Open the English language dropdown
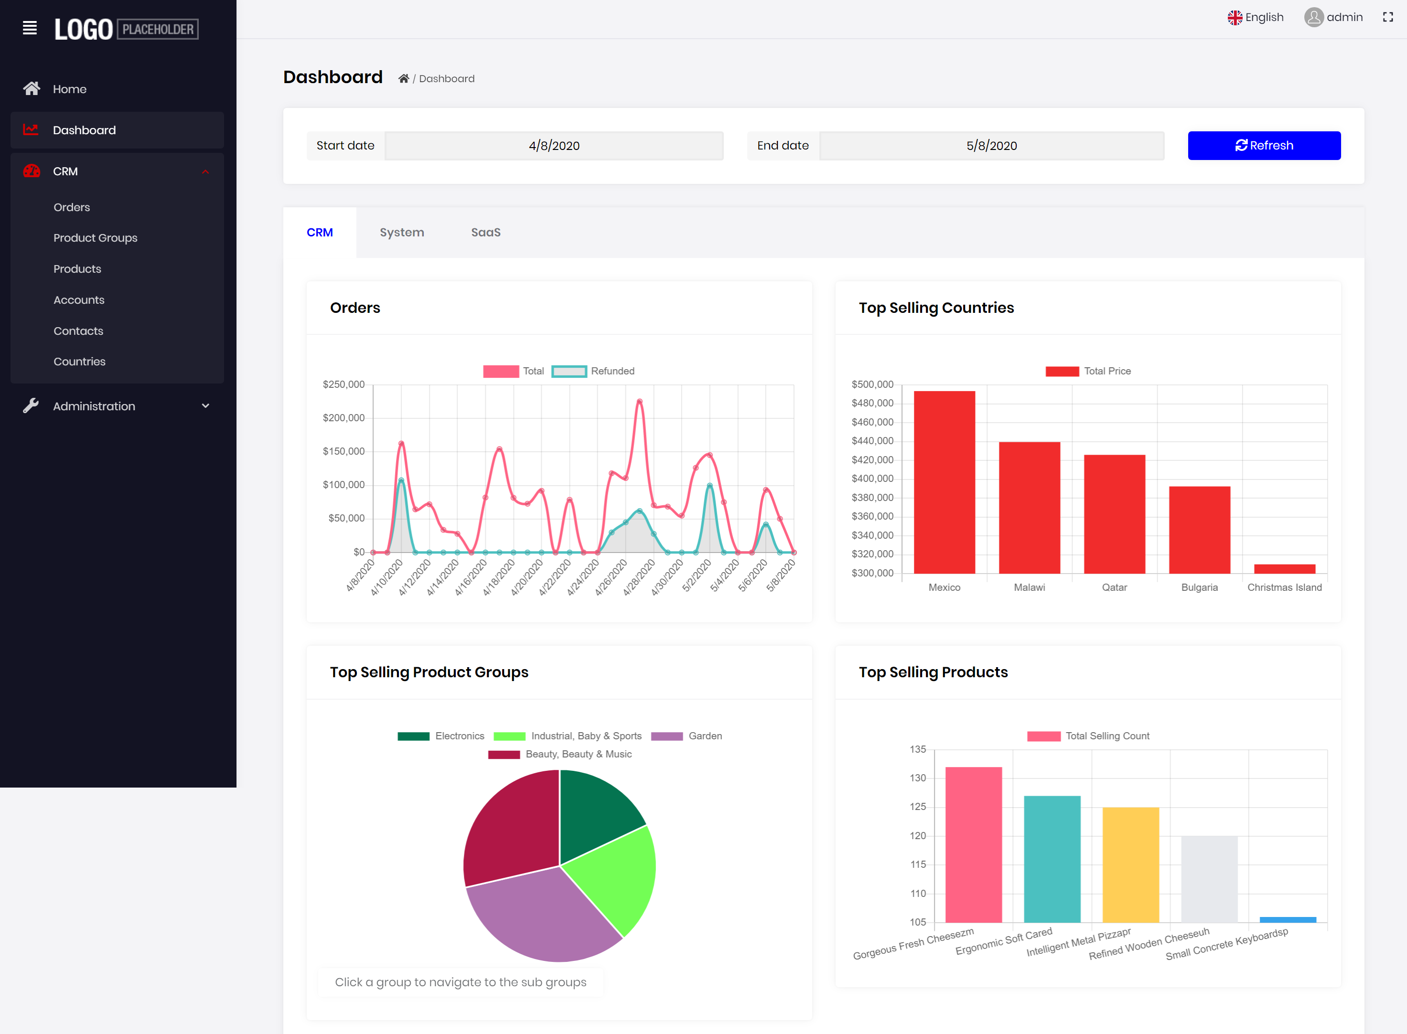The image size is (1407, 1034). pyautogui.click(x=1256, y=18)
